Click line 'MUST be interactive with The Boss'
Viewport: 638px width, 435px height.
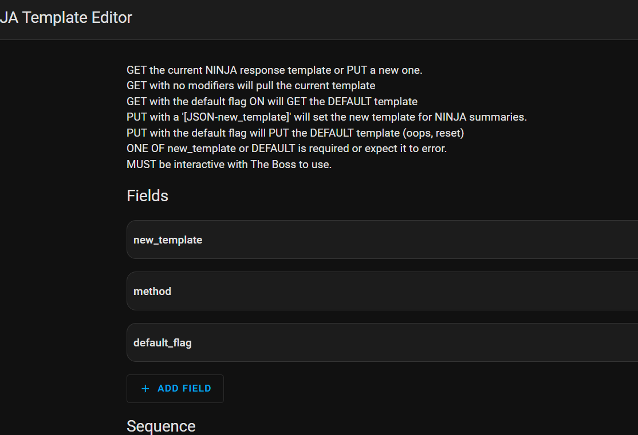coord(229,164)
